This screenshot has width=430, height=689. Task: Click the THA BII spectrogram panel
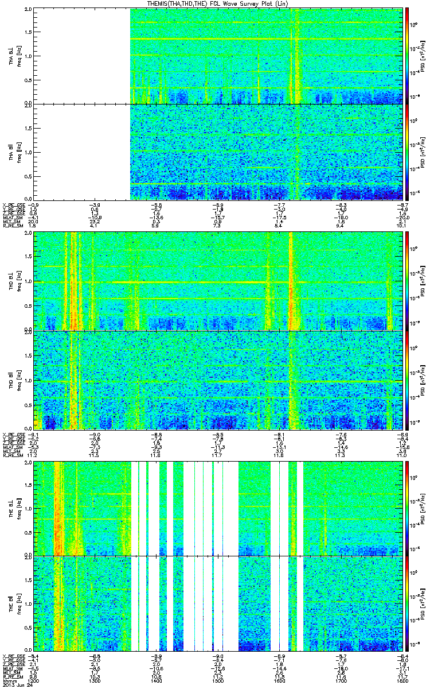tap(218, 152)
